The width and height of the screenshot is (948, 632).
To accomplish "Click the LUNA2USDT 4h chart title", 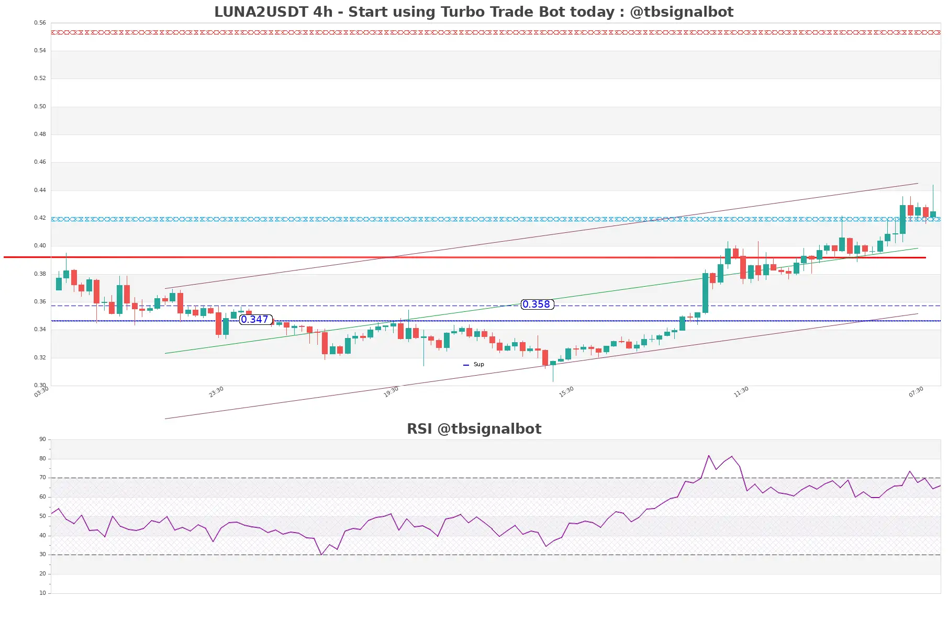I will 474,12.
